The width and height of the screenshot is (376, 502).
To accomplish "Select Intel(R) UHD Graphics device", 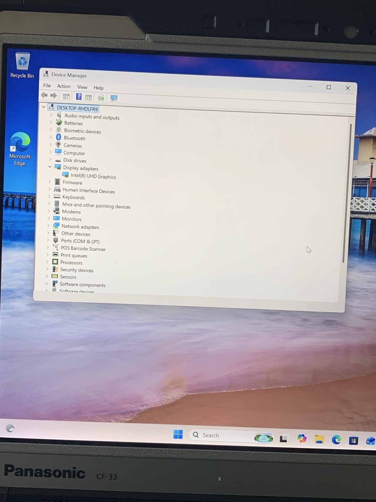I will (93, 176).
